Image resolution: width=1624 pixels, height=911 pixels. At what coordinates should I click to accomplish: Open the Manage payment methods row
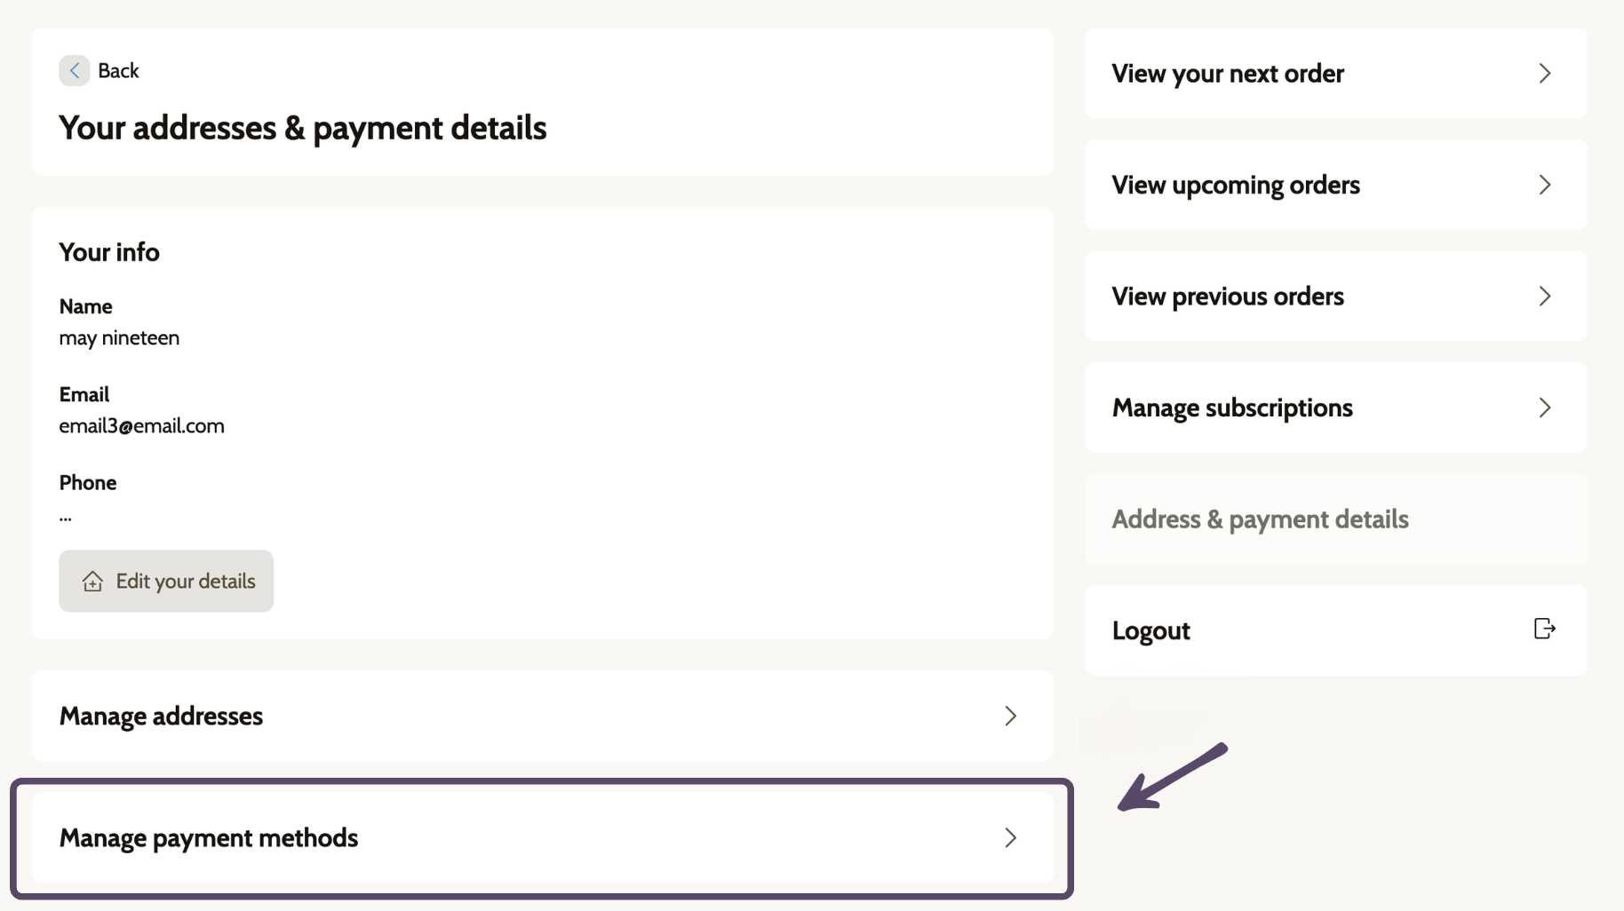(x=542, y=837)
